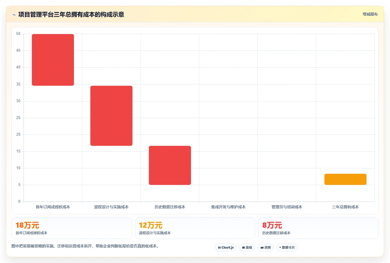Viewport: 390px width, 263px height.
Task: Click y-axis value 25
Action: [18, 118]
